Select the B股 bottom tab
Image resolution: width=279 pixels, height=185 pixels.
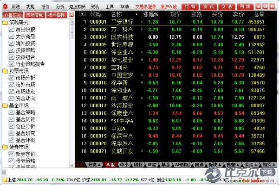[152, 165]
